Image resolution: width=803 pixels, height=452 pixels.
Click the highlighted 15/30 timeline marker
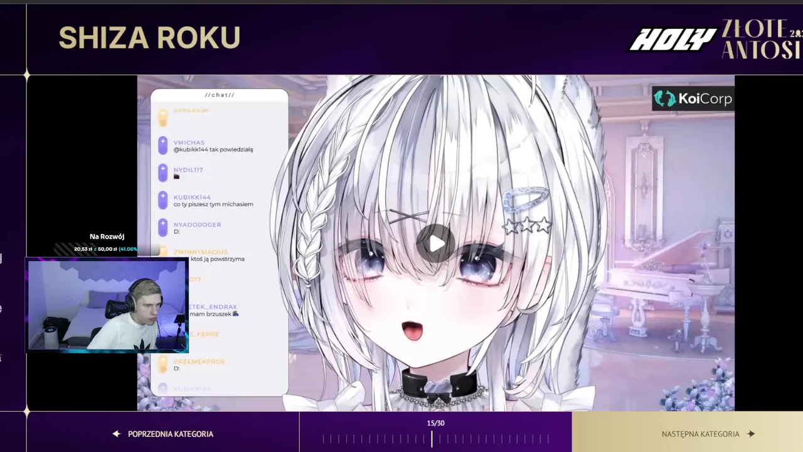(432, 439)
